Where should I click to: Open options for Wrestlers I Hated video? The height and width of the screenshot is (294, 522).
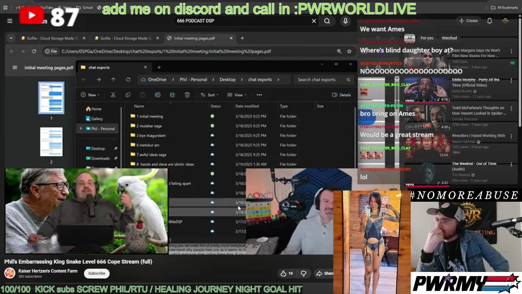point(511,136)
